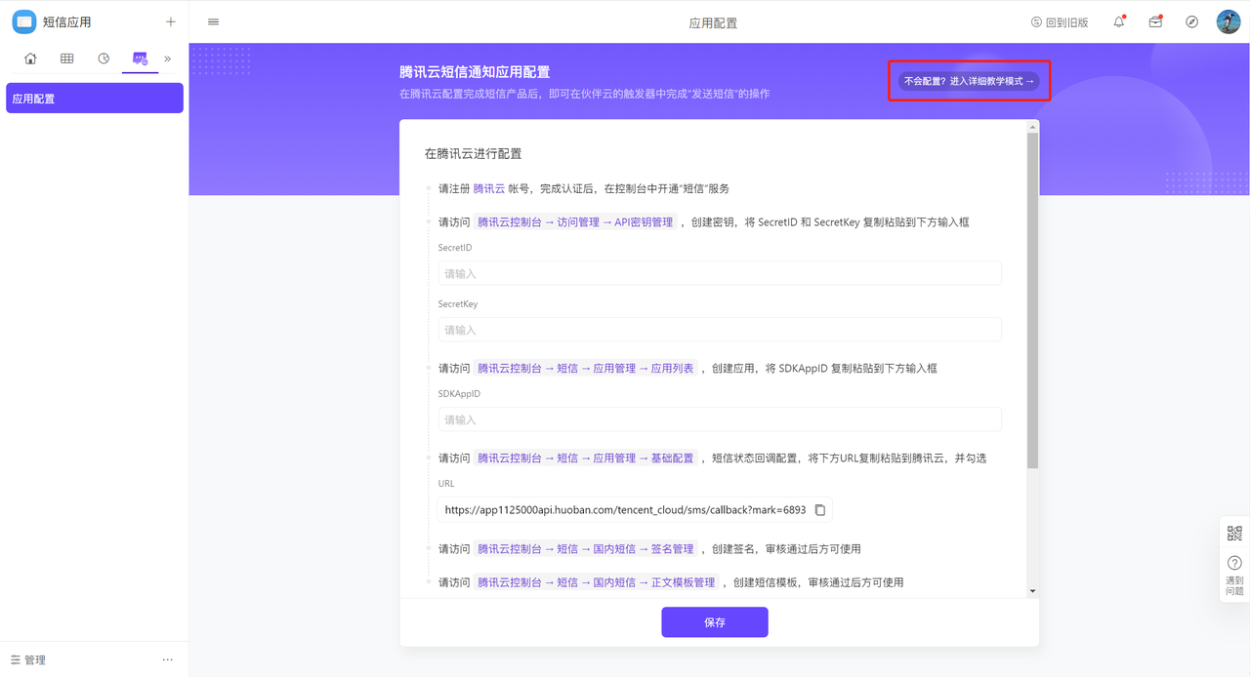This screenshot has width=1250, height=677.
Task: Open the 签名管理 console link
Action: (586, 549)
